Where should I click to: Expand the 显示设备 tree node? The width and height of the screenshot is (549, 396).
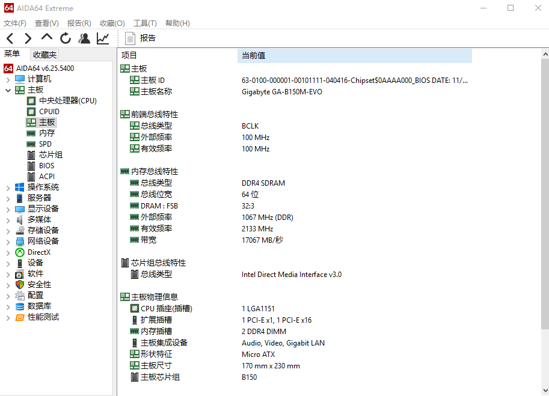[x=8, y=210]
